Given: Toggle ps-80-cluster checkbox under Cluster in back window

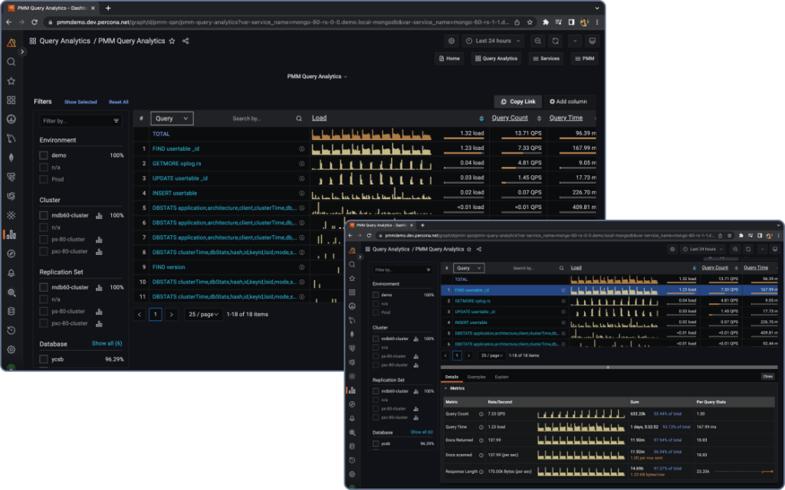Looking at the screenshot, I should coord(44,240).
